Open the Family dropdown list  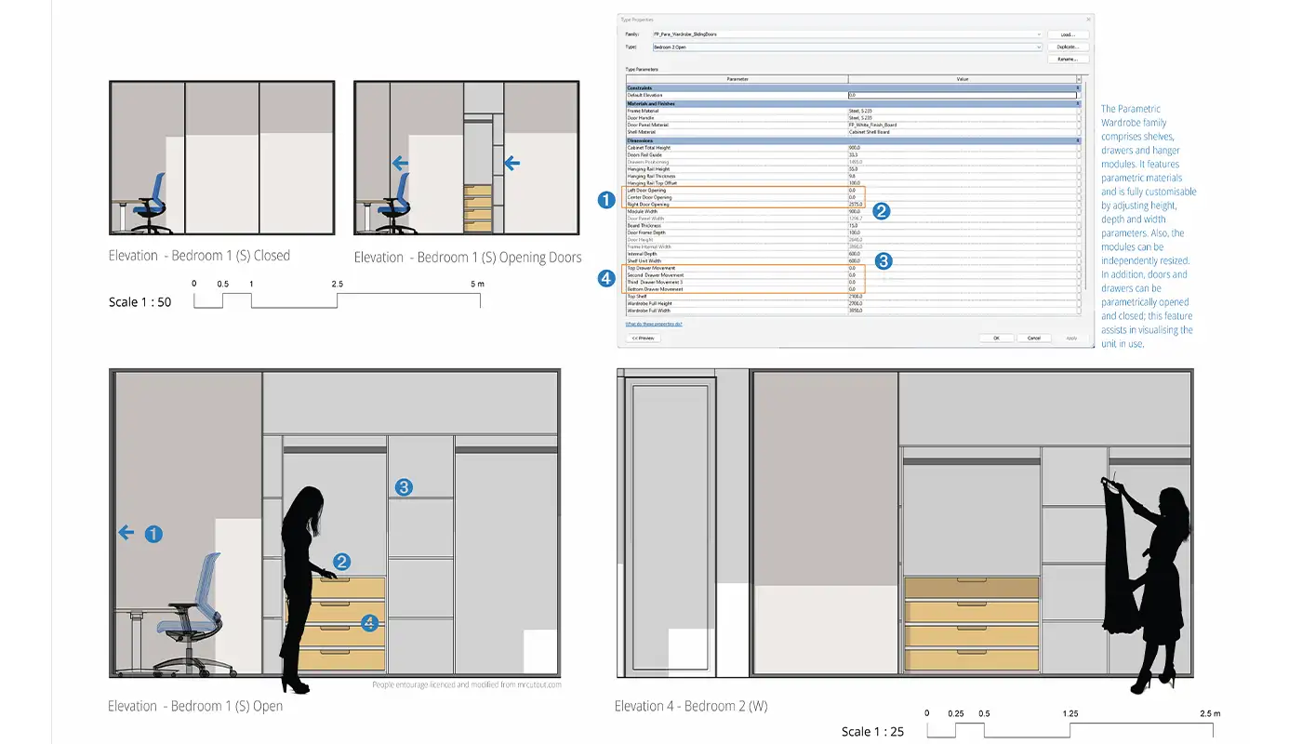click(x=1038, y=34)
